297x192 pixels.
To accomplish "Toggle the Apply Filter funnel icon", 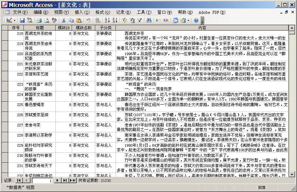I will pyautogui.click(x=139, y=20).
